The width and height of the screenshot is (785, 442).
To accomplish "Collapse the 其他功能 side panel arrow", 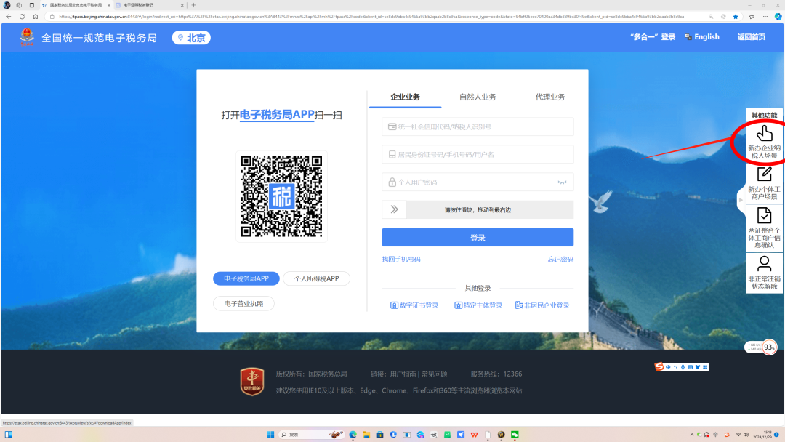I will point(741,199).
